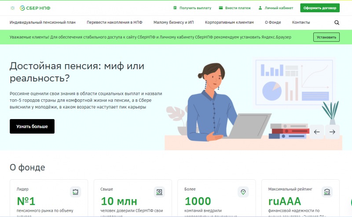The height and width of the screenshot is (217, 352).
Task: Open site search with magnifier icon
Action: click(337, 22)
